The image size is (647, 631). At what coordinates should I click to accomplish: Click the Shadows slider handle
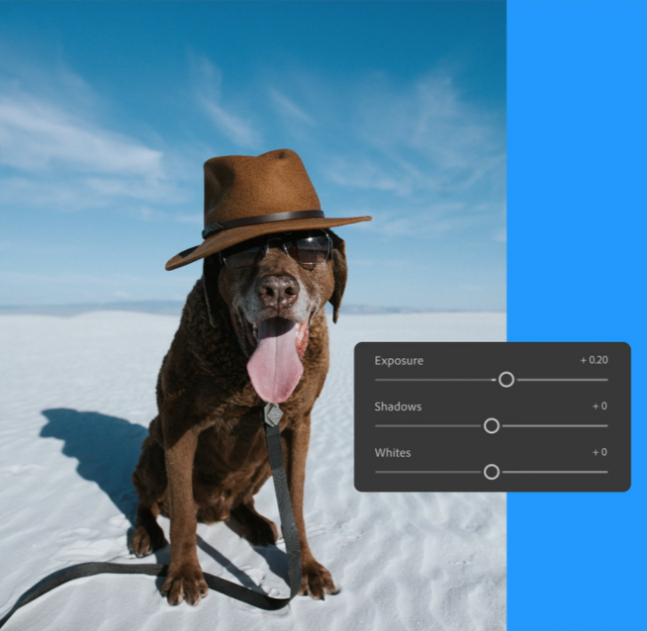[x=491, y=426]
